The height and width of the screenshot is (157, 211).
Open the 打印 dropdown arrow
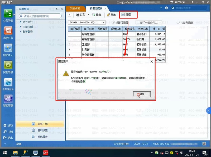tap(88, 15)
